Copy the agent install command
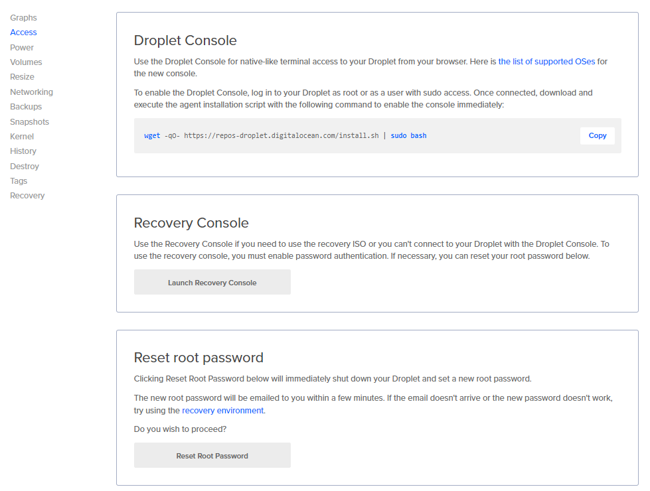Viewport: 650px width, 491px height. click(x=597, y=135)
